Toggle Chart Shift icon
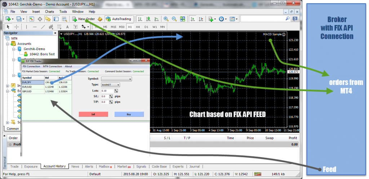Screen dimensions: 369x179 201,19
